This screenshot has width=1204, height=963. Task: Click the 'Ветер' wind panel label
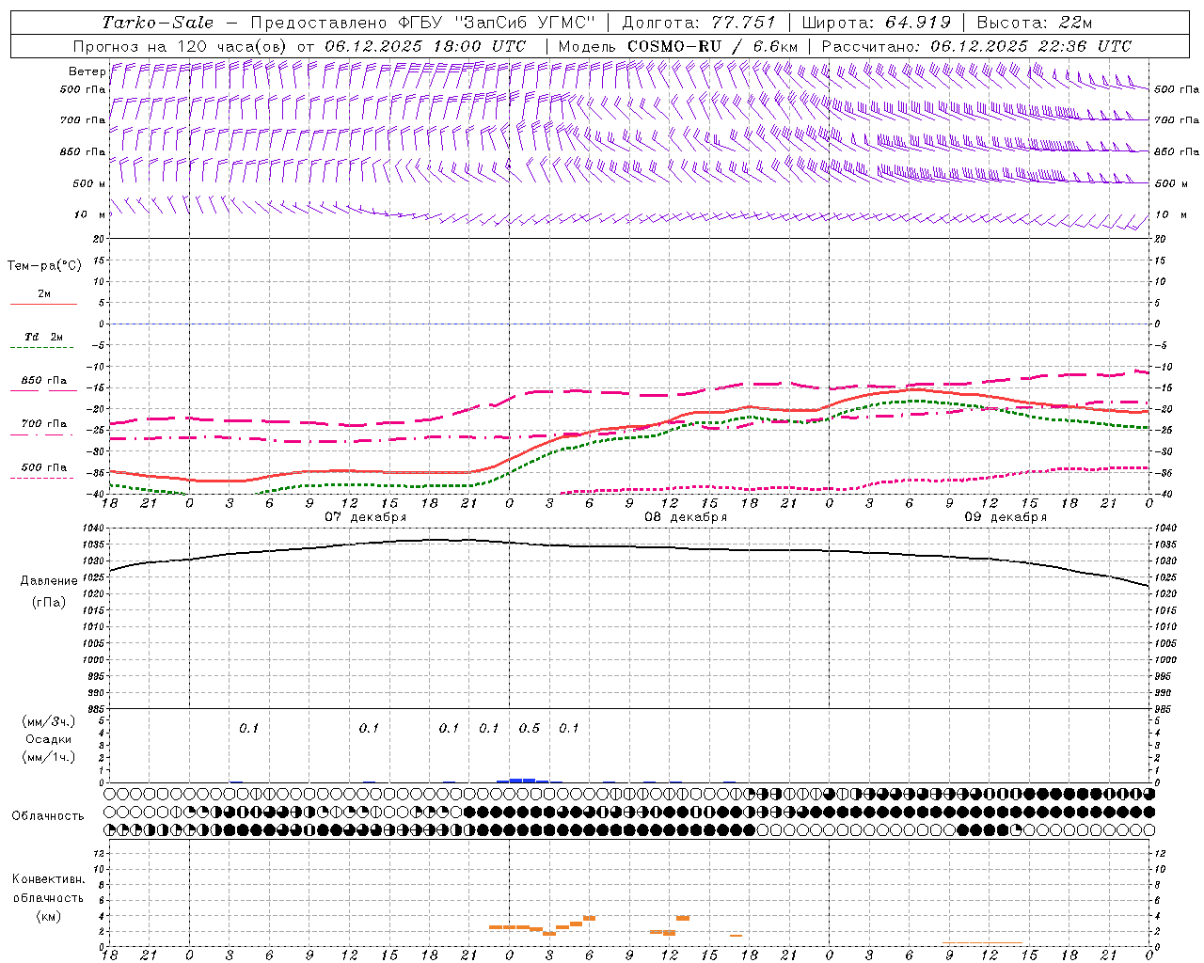[x=87, y=71]
